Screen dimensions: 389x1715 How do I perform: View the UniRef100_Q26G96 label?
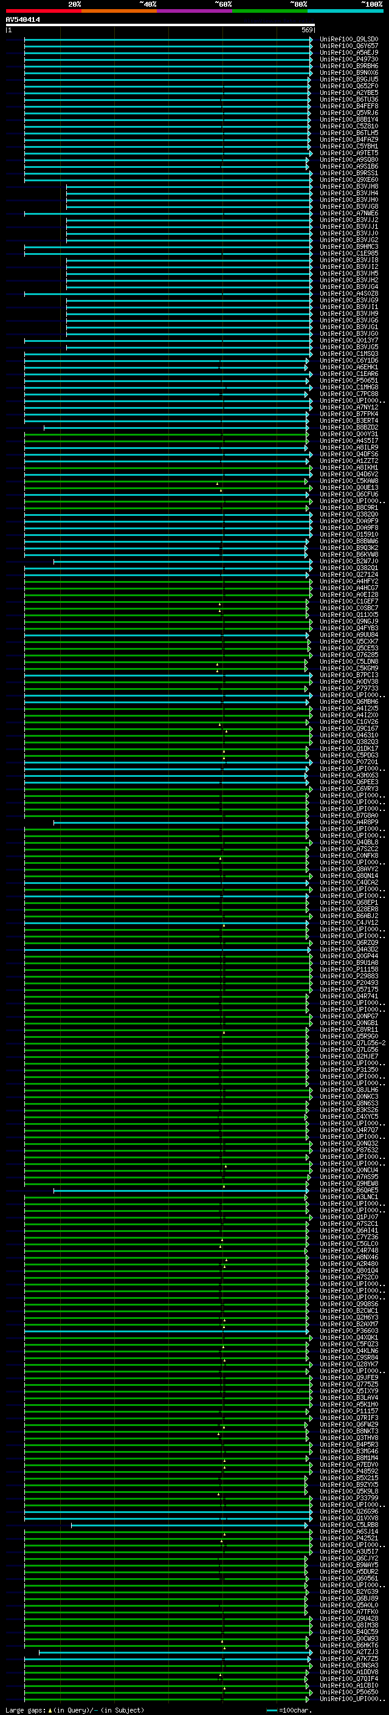pyautogui.click(x=348, y=1511)
